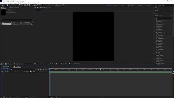This screenshot has width=174, height=98.
Task: Switch to the Render Queue tab
Action: (x=6, y=66)
